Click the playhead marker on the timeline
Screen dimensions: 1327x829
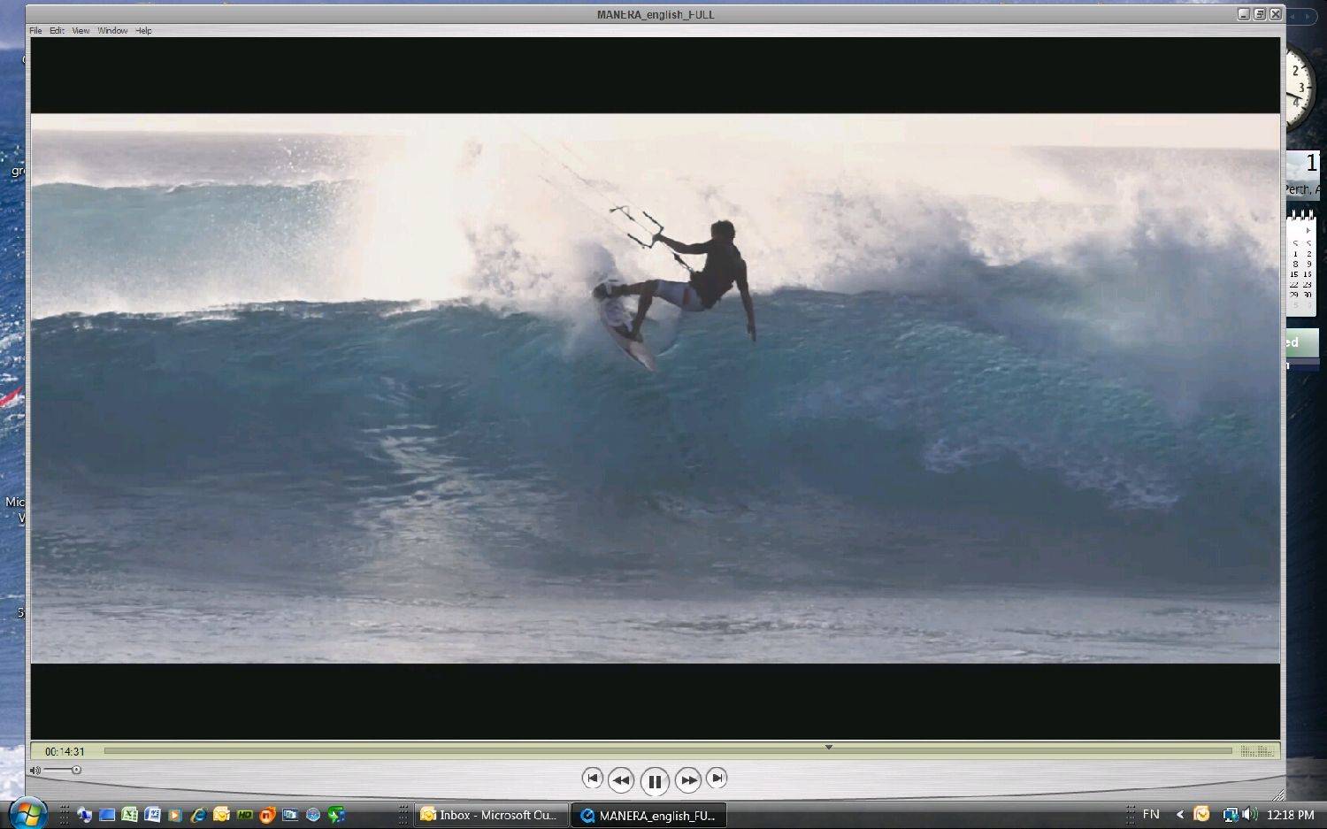(828, 748)
